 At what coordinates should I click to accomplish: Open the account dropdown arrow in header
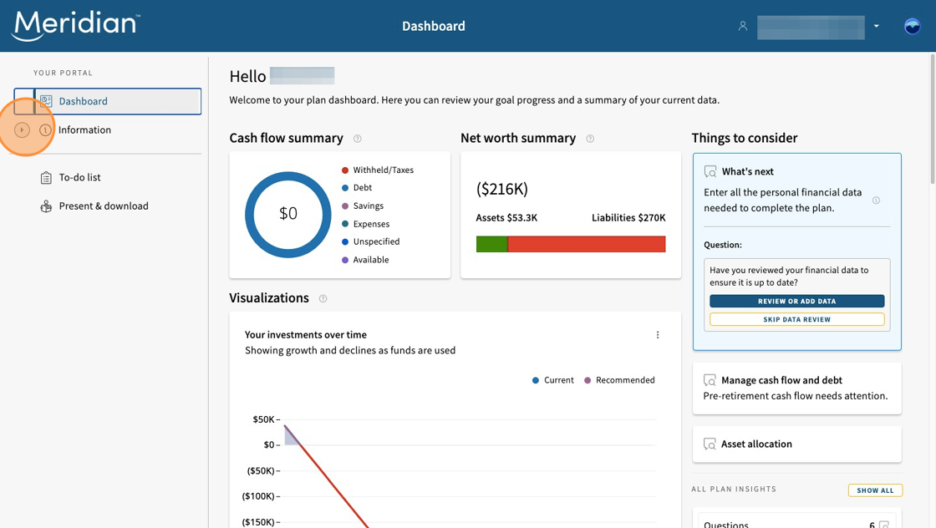pyautogui.click(x=877, y=26)
